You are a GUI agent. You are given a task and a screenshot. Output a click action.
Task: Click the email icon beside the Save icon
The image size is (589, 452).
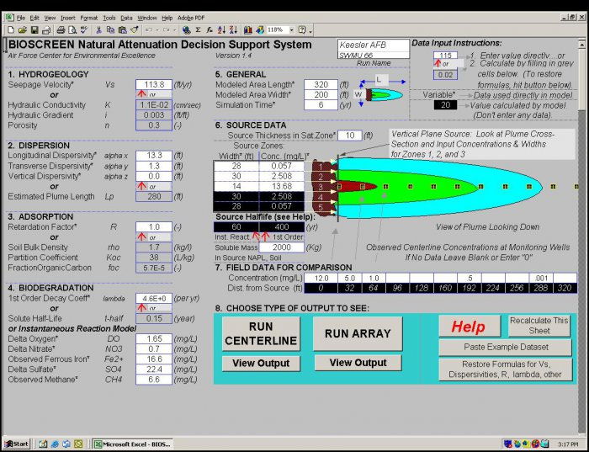[46, 30]
